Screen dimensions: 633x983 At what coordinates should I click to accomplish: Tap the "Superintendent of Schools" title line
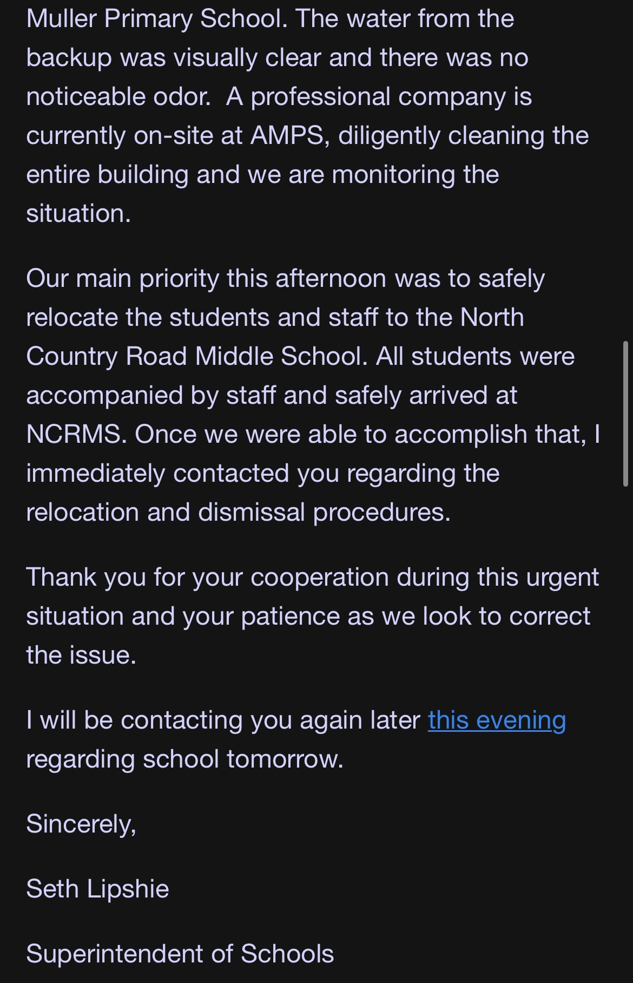(x=180, y=954)
